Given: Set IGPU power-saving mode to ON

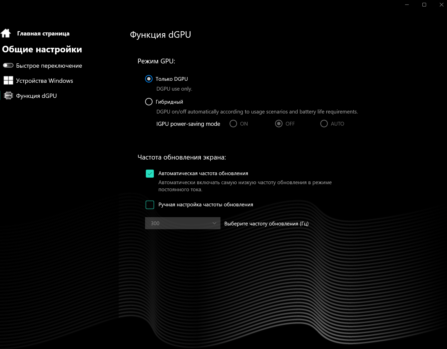Looking at the screenshot, I should tap(233, 124).
